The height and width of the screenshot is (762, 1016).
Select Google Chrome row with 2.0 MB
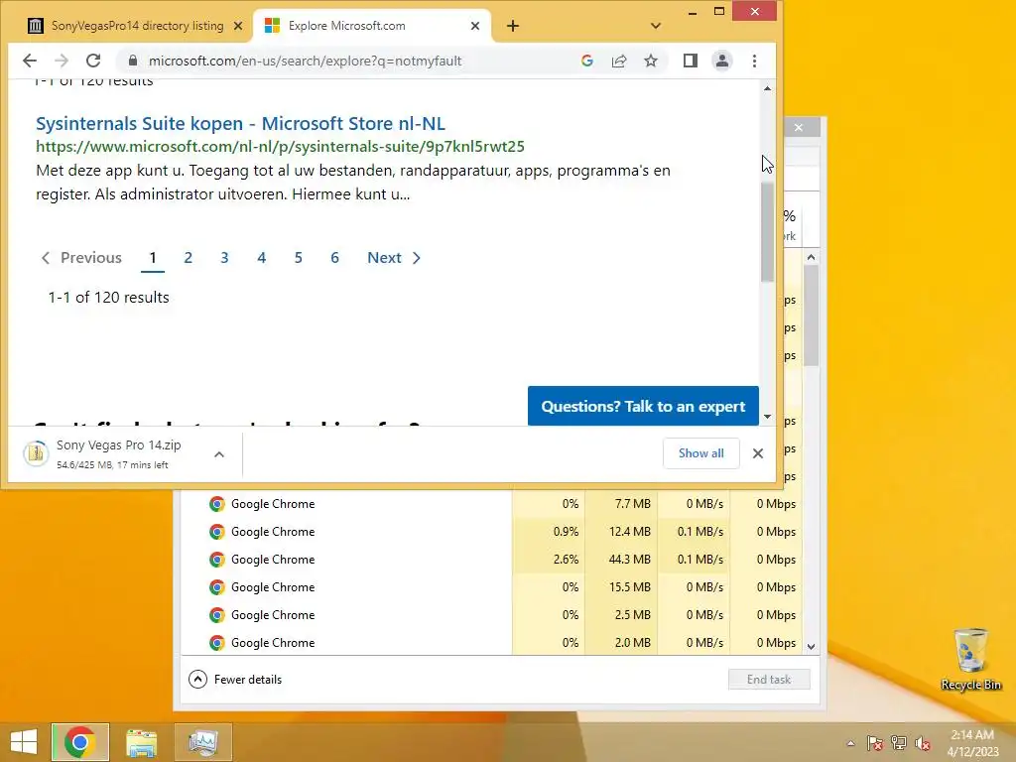(491, 643)
